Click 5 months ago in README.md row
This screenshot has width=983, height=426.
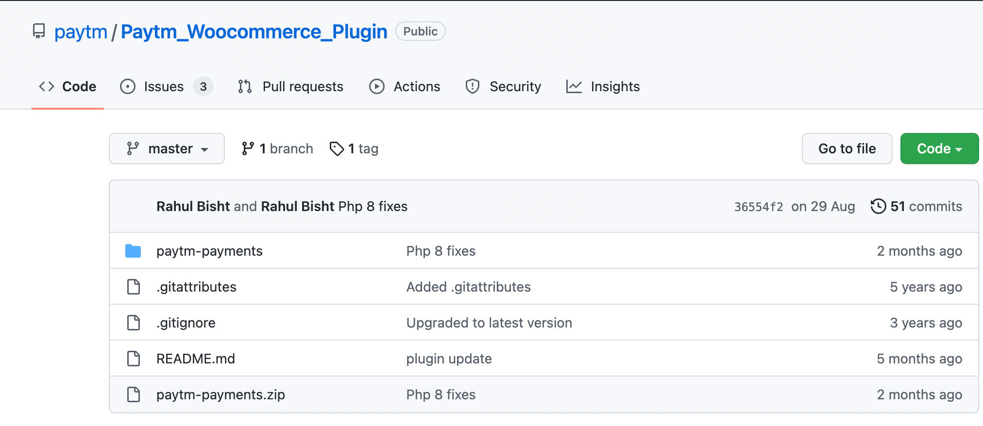tap(919, 359)
